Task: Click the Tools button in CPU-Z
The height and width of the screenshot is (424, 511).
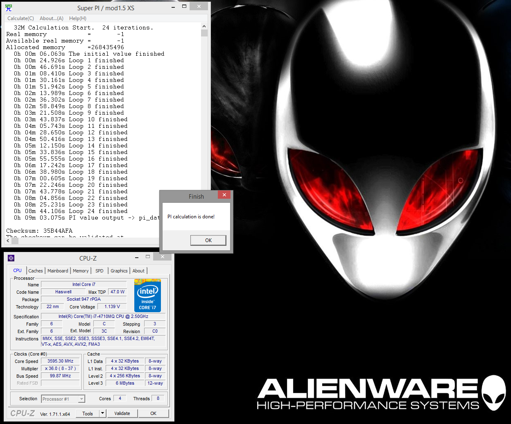Action: coord(88,413)
